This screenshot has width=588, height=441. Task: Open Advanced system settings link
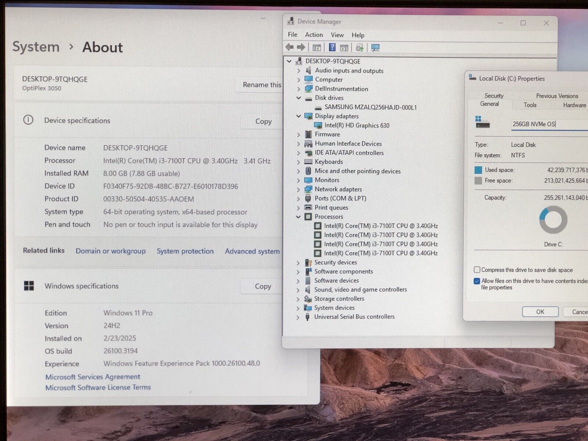tap(252, 251)
